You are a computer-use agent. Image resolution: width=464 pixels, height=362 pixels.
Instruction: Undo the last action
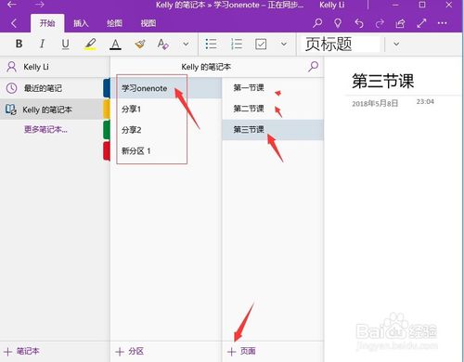pyautogui.click(x=359, y=23)
